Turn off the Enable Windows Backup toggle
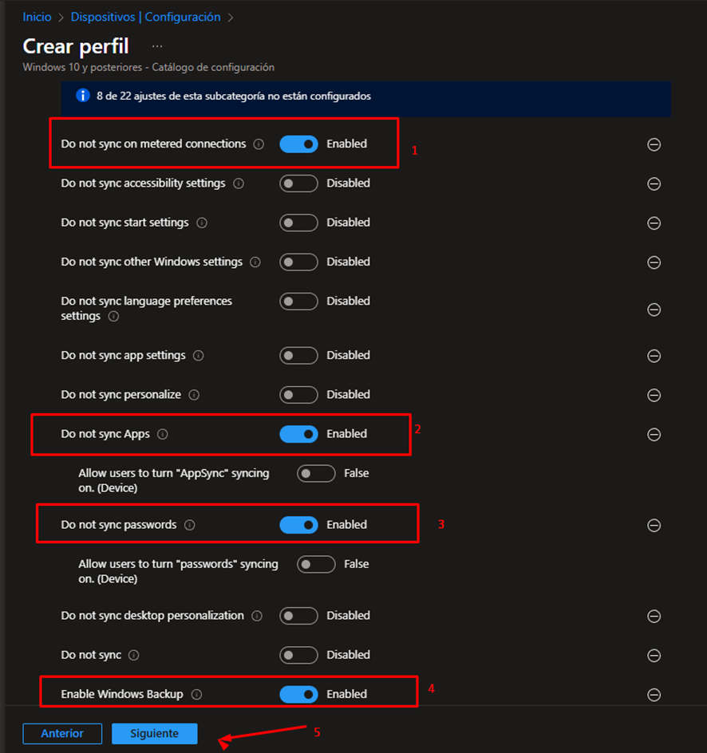 pos(298,695)
